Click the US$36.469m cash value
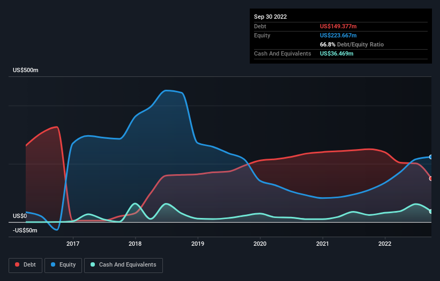Viewport: 440px width, 281px height. click(x=337, y=53)
